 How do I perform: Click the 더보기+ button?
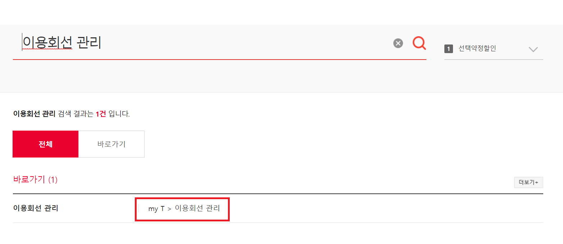[x=528, y=182]
